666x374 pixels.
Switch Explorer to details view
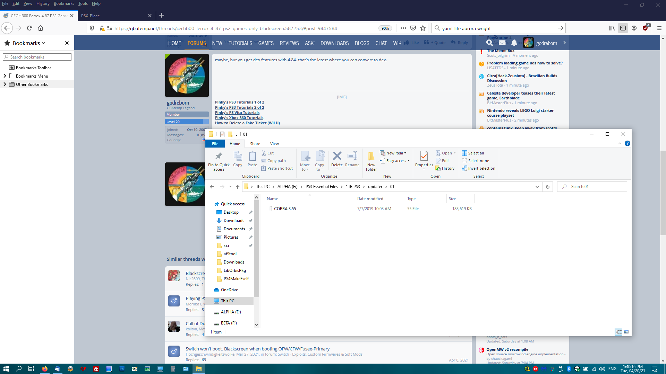tap(618, 332)
